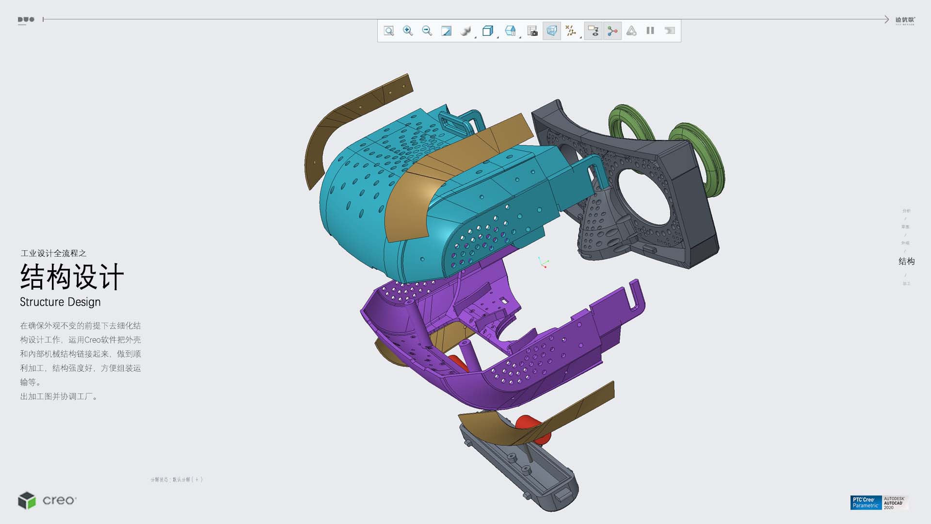Expand the Display Style cube dropdown
The width and height of the screenshot is (931, 524).
pyautogui.click(x=498, y=37)
